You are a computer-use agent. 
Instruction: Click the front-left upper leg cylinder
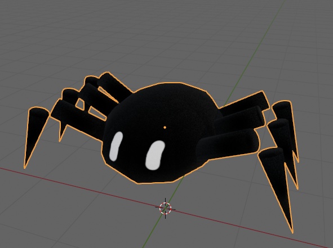(x=81, y=119)
